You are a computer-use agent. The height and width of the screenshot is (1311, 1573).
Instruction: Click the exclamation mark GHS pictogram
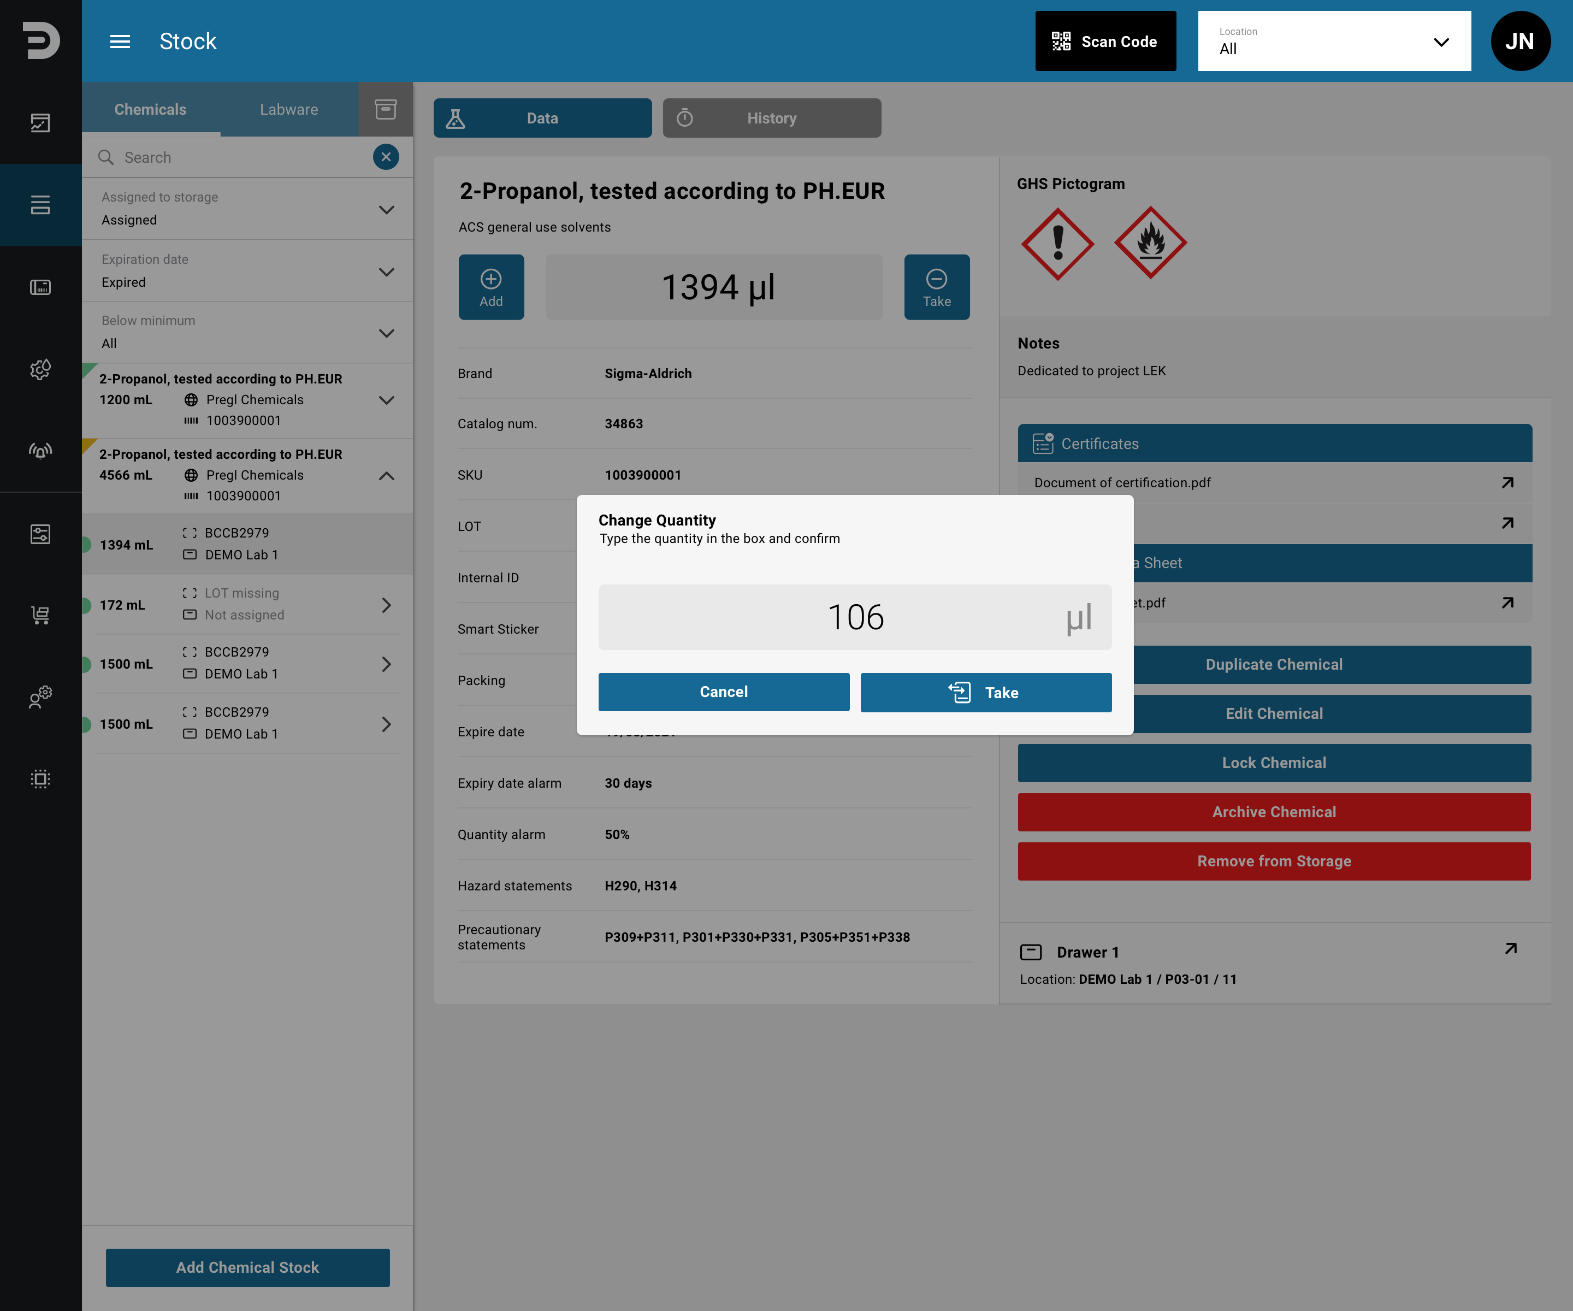click(x=1057, y=244)
